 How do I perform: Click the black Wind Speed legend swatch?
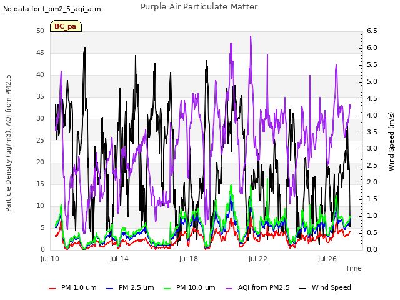pyautogui.click(x=302, y=289)
